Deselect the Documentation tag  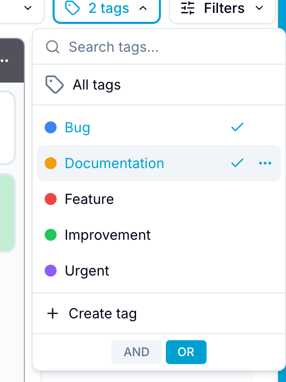[x=159, y=163]
